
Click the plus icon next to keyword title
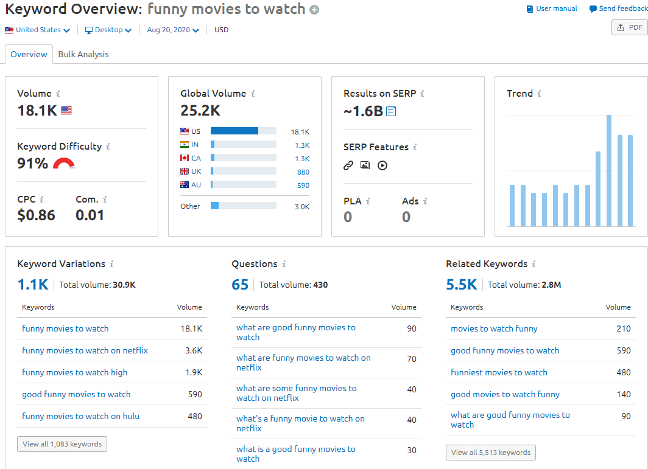point(314,10)
